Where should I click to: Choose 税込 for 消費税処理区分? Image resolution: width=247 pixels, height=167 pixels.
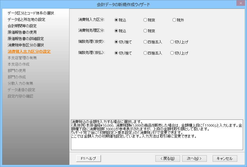(x=116, y=31)
